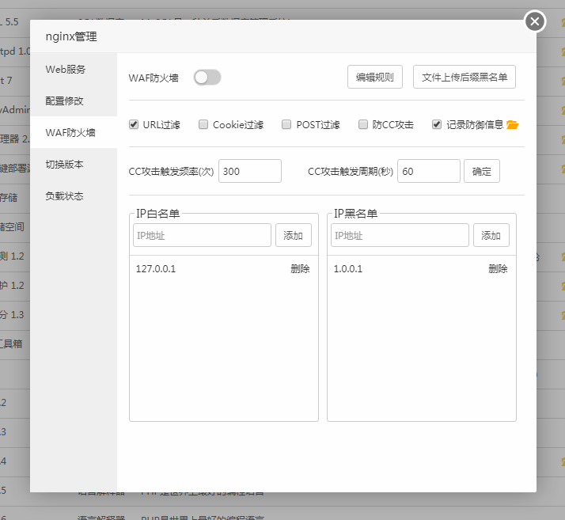This screenshot has height=520, width=565.
Task: Delete 1.0.0.1 from the IP blacklist
Action: pyautogui.click(x=498, y=269)
